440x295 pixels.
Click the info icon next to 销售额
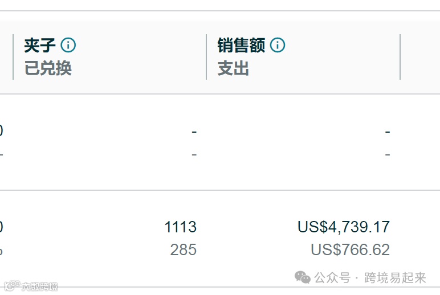point(278,45)
